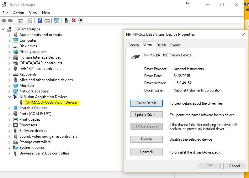Switch to the Events tab
Image resolution: width=249 pixels, height=178 pixels.
175,45
